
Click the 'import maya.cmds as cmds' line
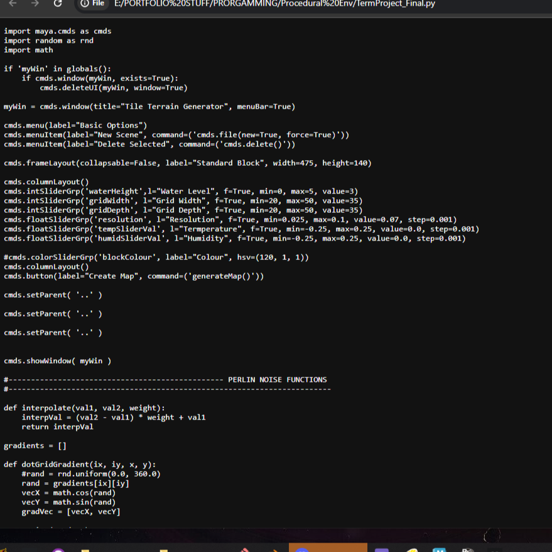pos(58,31)
